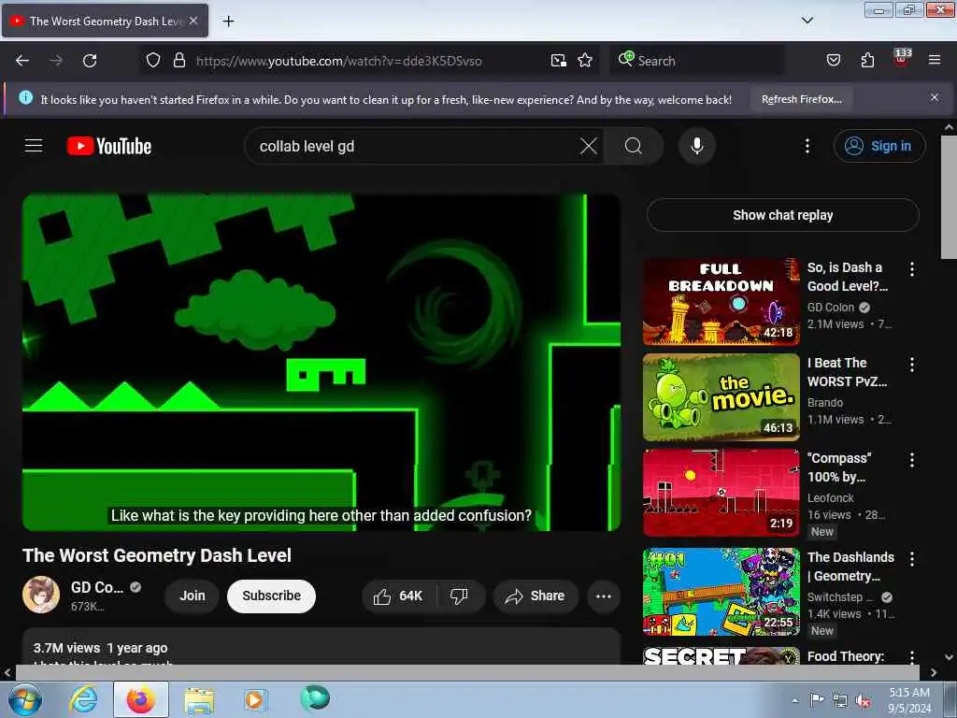Open 'The Dashlands' video thumbnail

(x=721, y=592)
